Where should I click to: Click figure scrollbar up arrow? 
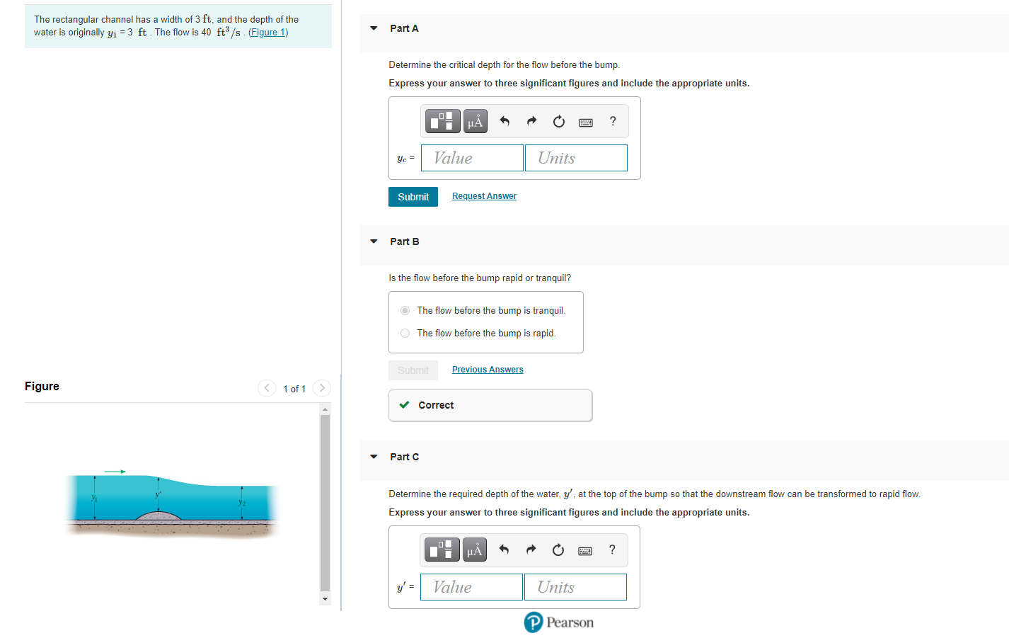click(325, 409)
